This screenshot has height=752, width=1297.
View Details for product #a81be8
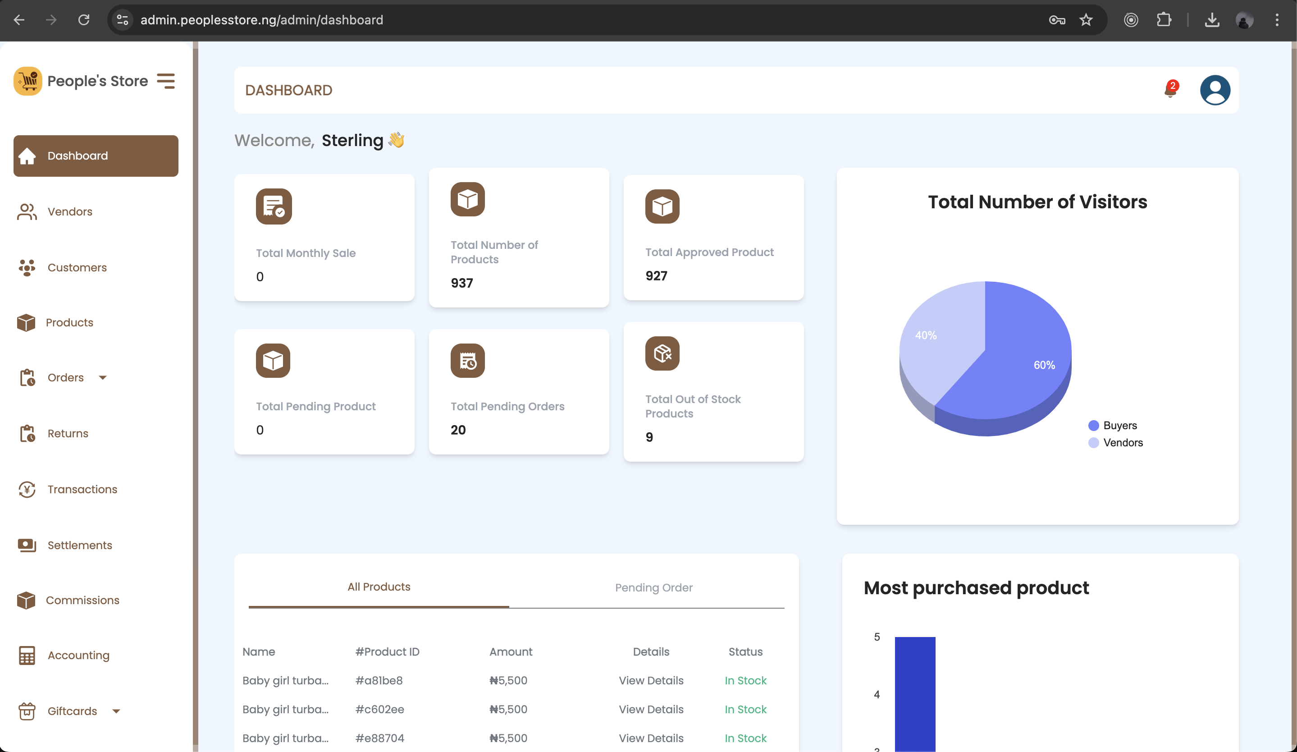pos(651,680)
